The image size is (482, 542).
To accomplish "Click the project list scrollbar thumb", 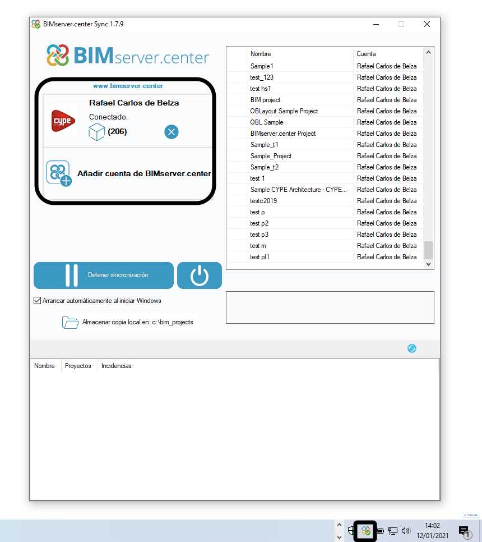I will pyautogui.click(x=429, y=250).
